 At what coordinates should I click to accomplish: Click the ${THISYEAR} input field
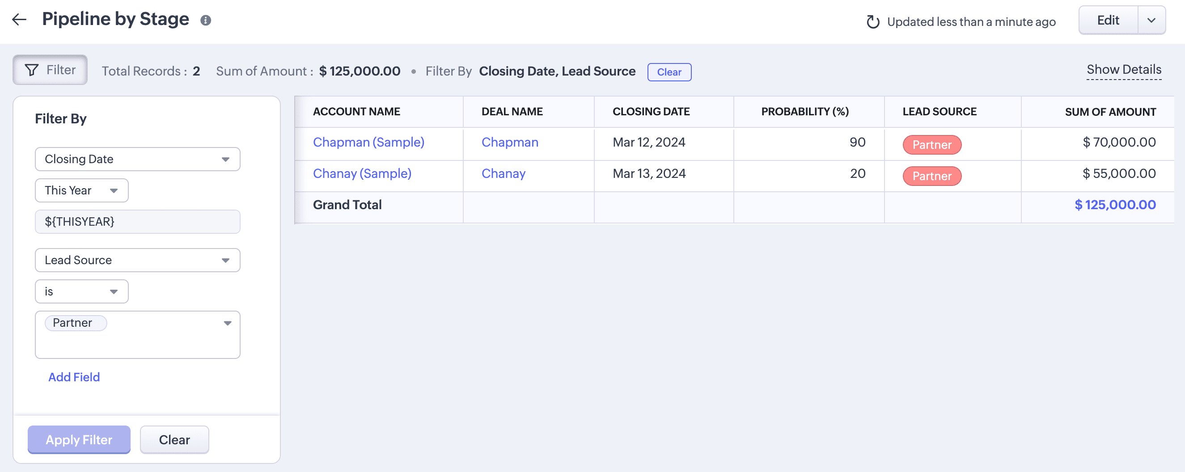pyautogui.click(x=137, y=222)
